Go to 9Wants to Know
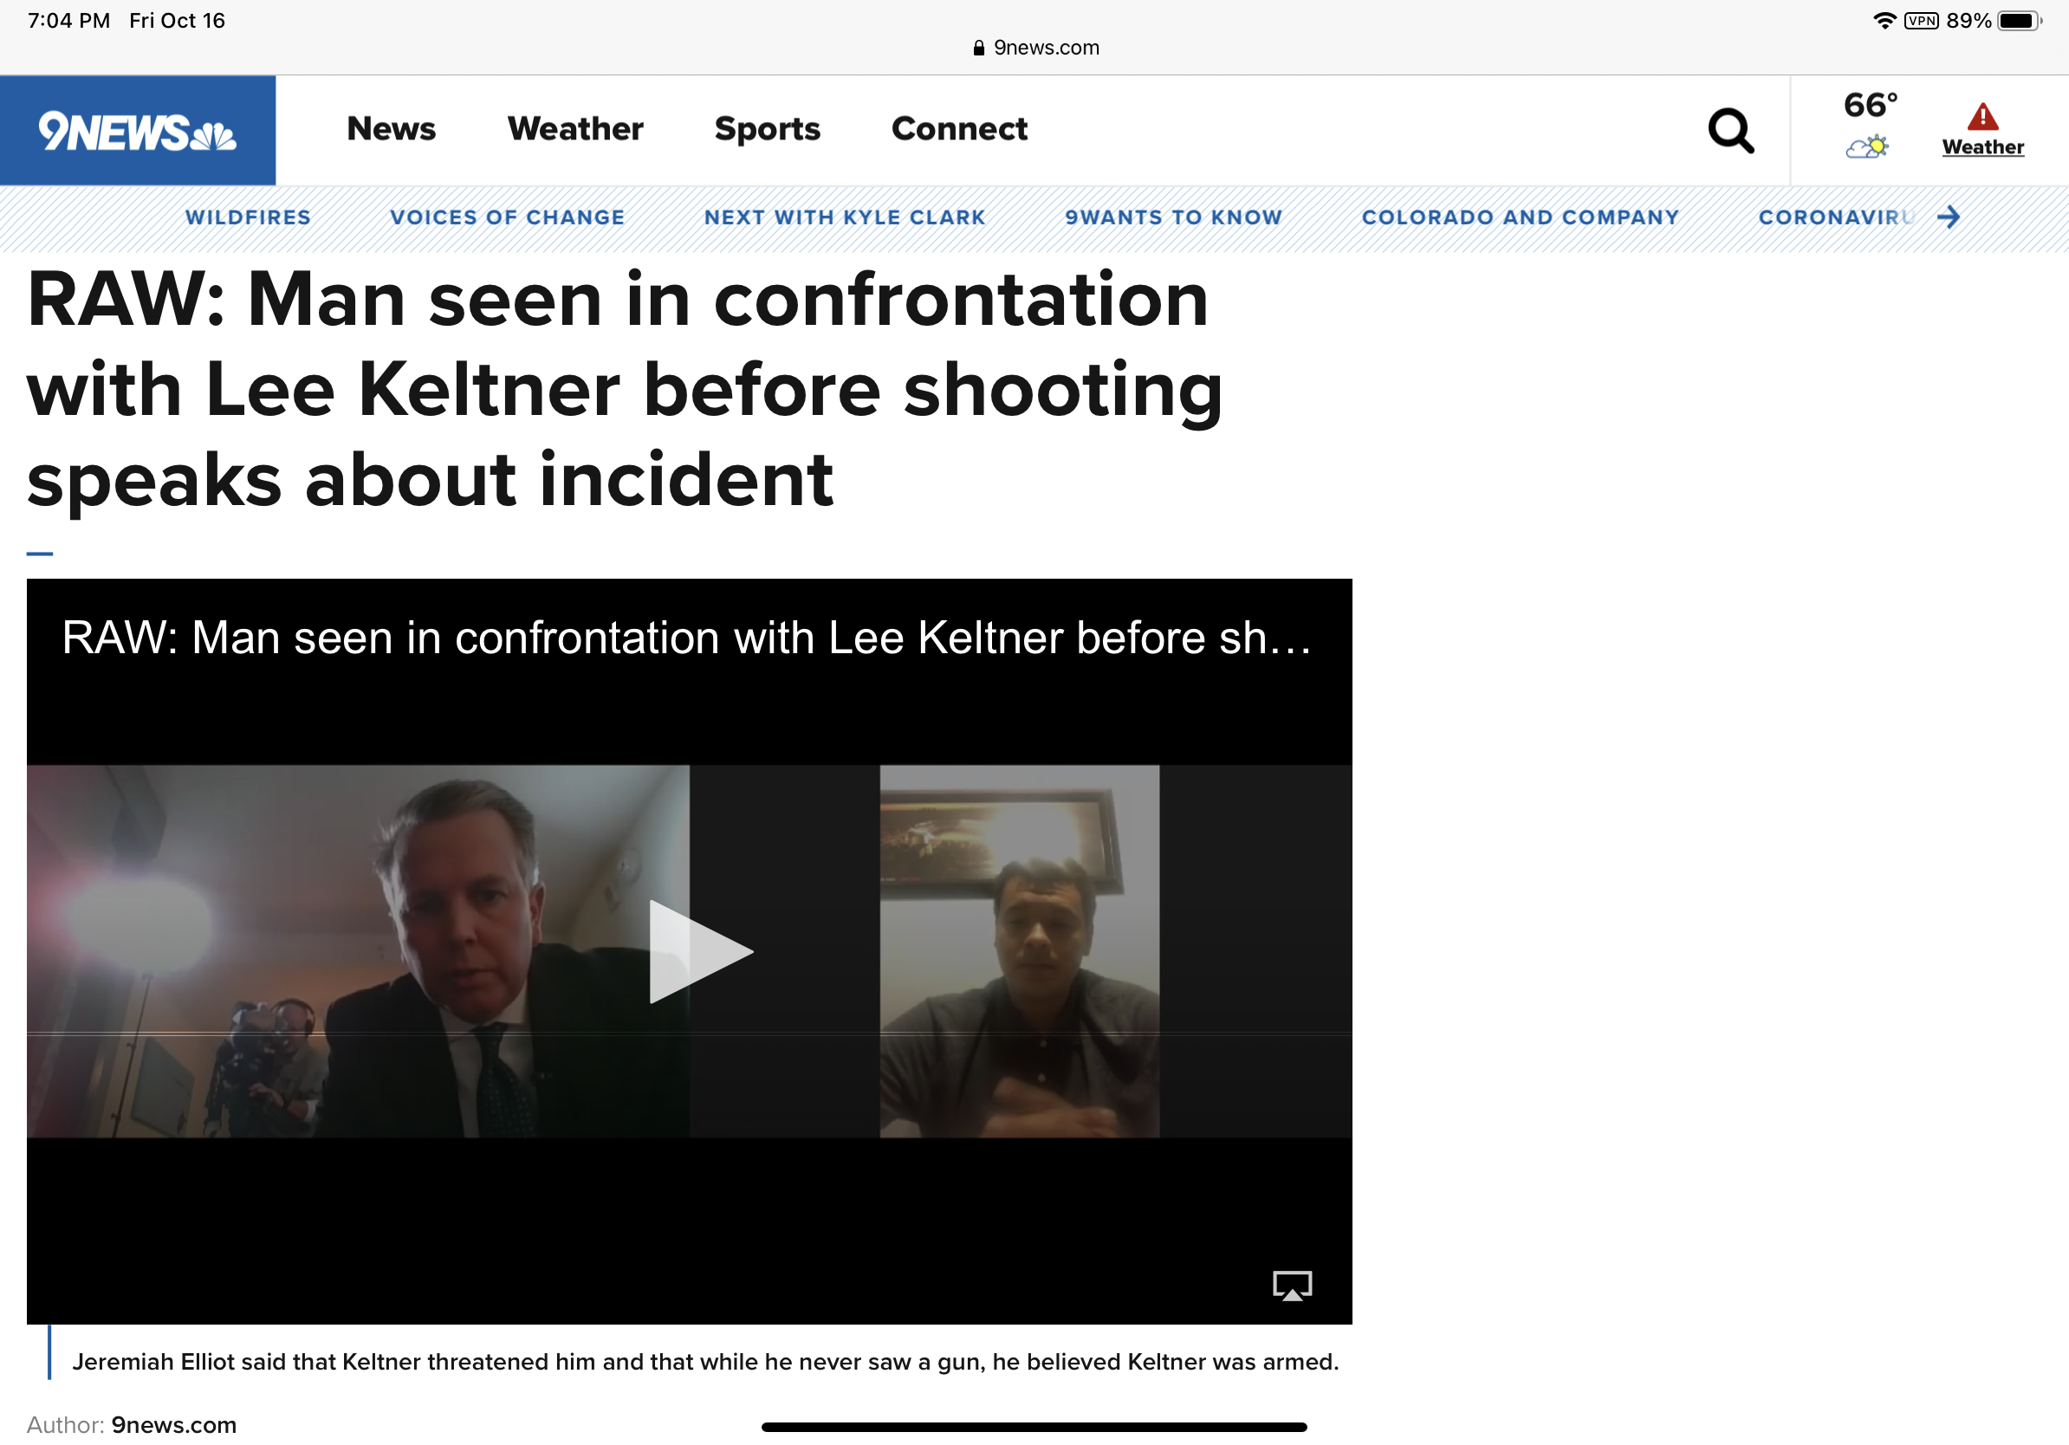The width and height of the screenshot is (2069, 1445). pyautogui.click(x=1173, y=217)
